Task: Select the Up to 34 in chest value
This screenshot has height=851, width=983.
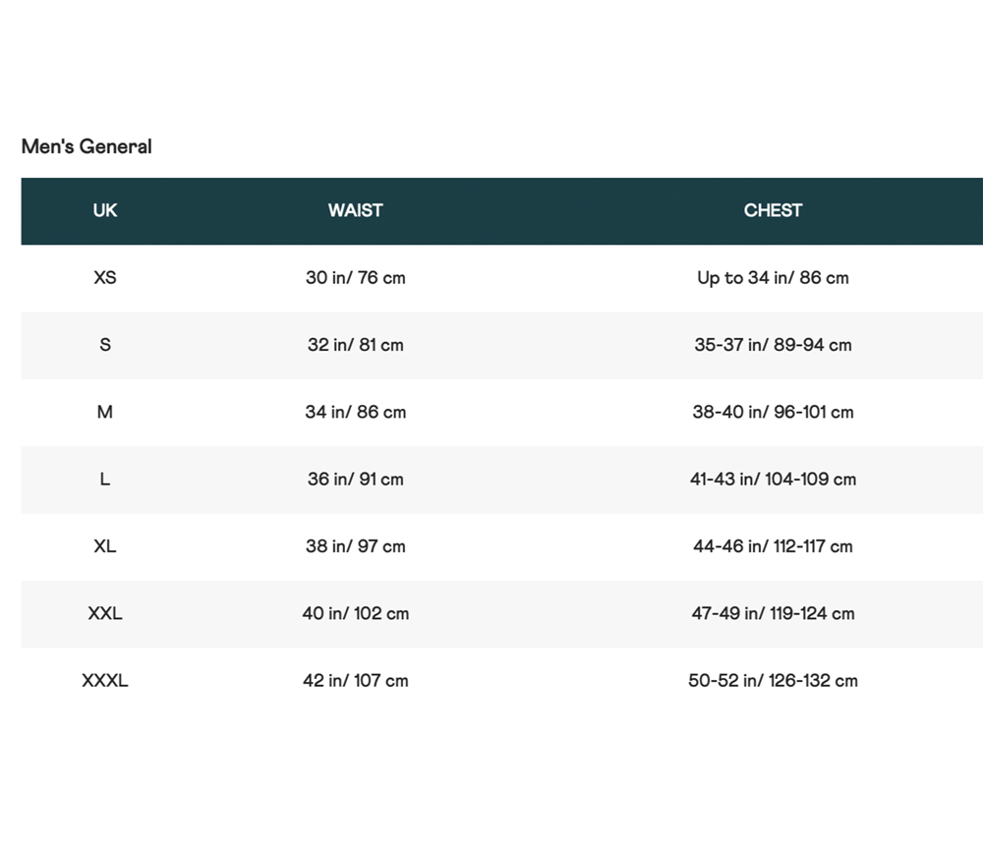Action: 773,277
